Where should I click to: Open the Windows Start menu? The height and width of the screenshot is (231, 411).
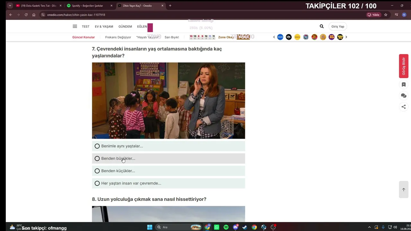tap(150, 227)
